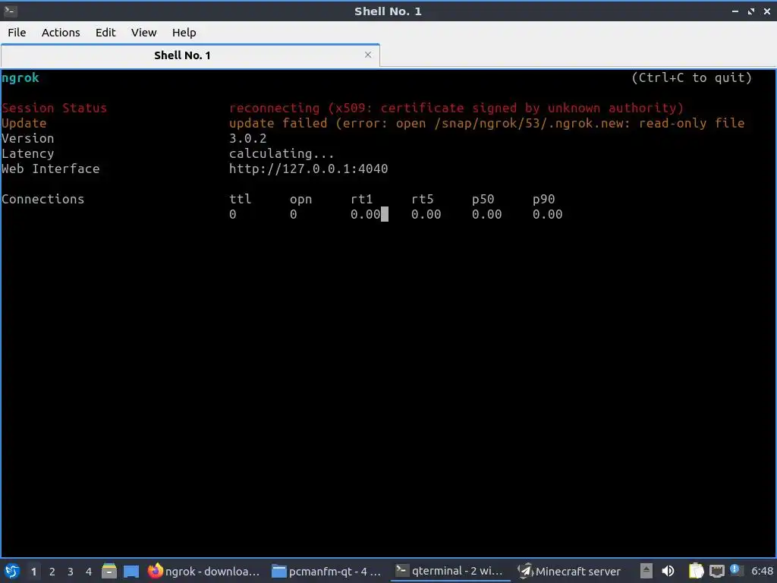Click the Firefox icon in taskbar
The image size is (777, 583).
click(155, 571)
